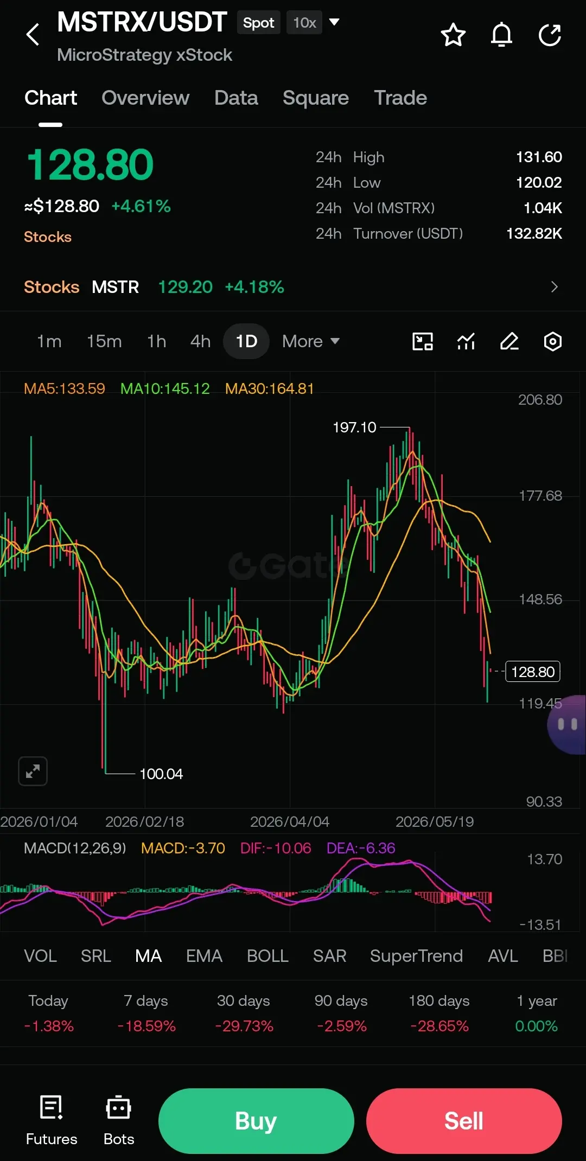
Task: Tap the 10x leverage badge
Action: coord(304,23)
